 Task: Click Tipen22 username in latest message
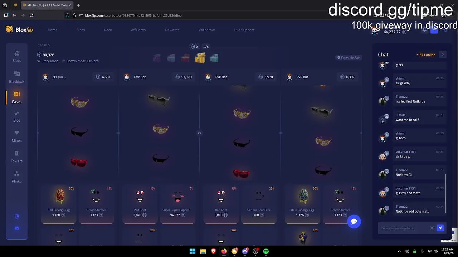click(401, 207)
